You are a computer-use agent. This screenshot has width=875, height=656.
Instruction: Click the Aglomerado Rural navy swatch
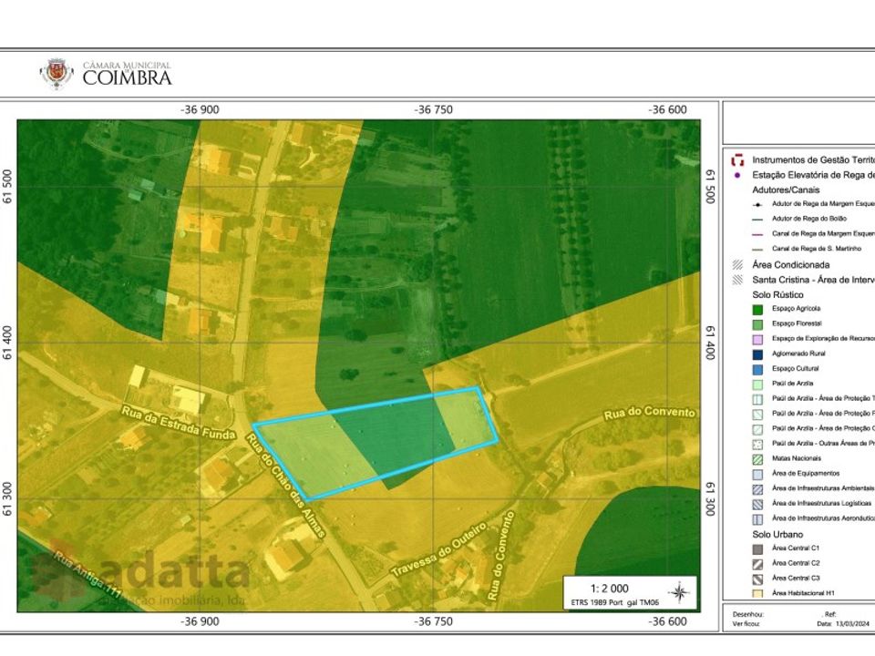(x=757, y=354)
